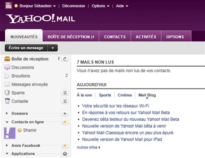Refresh the inbox with the reload icon
Image resolution: width=205 pixels, height=158 pixels.
click(x=65, y=59)
